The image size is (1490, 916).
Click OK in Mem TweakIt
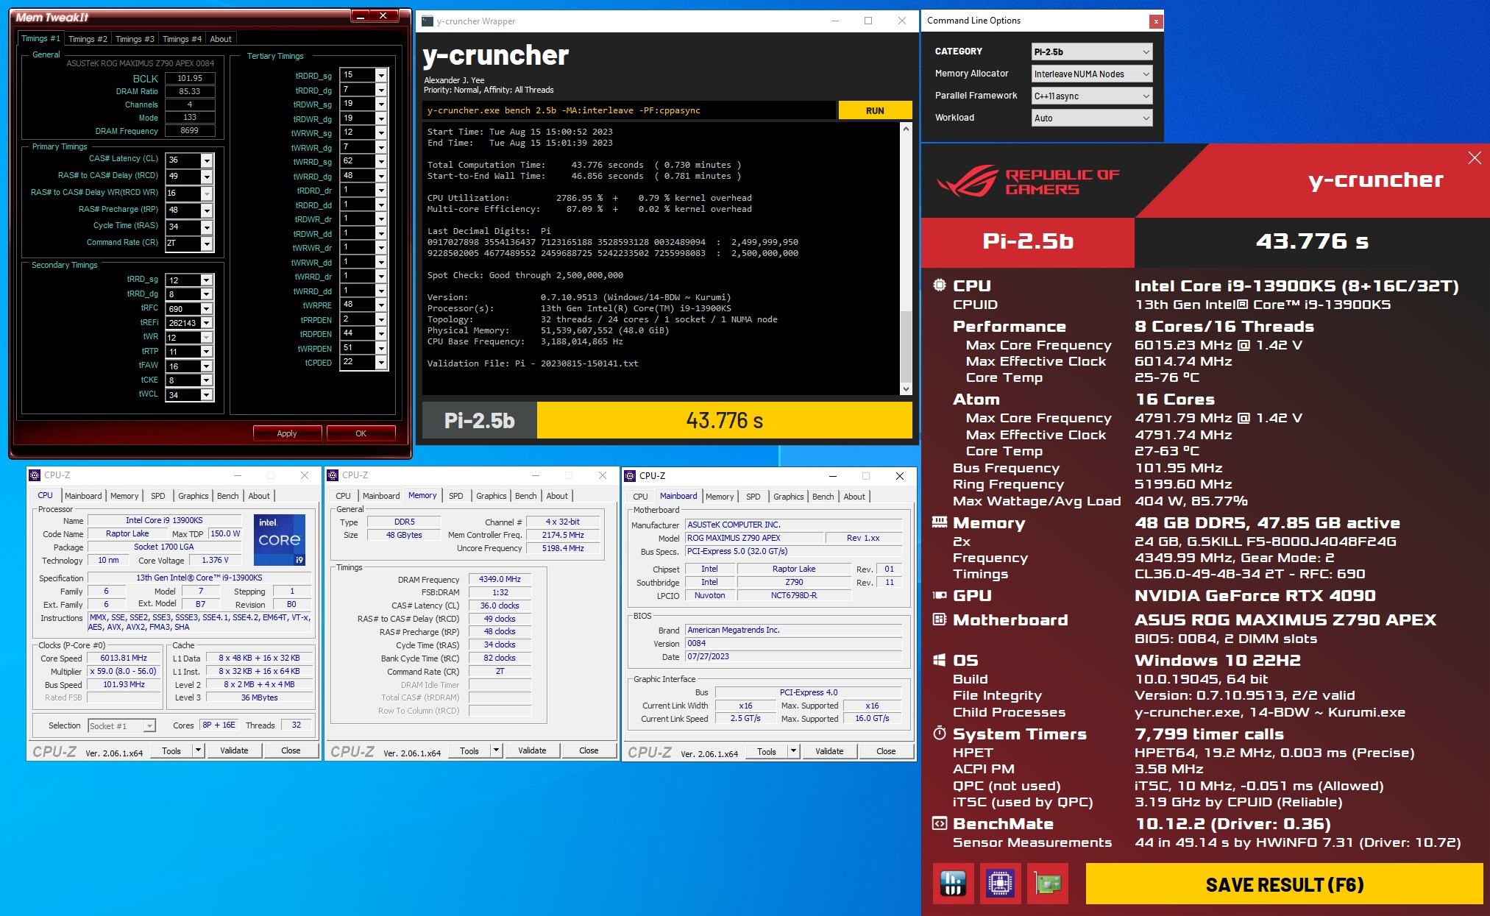tap(361, 433)
